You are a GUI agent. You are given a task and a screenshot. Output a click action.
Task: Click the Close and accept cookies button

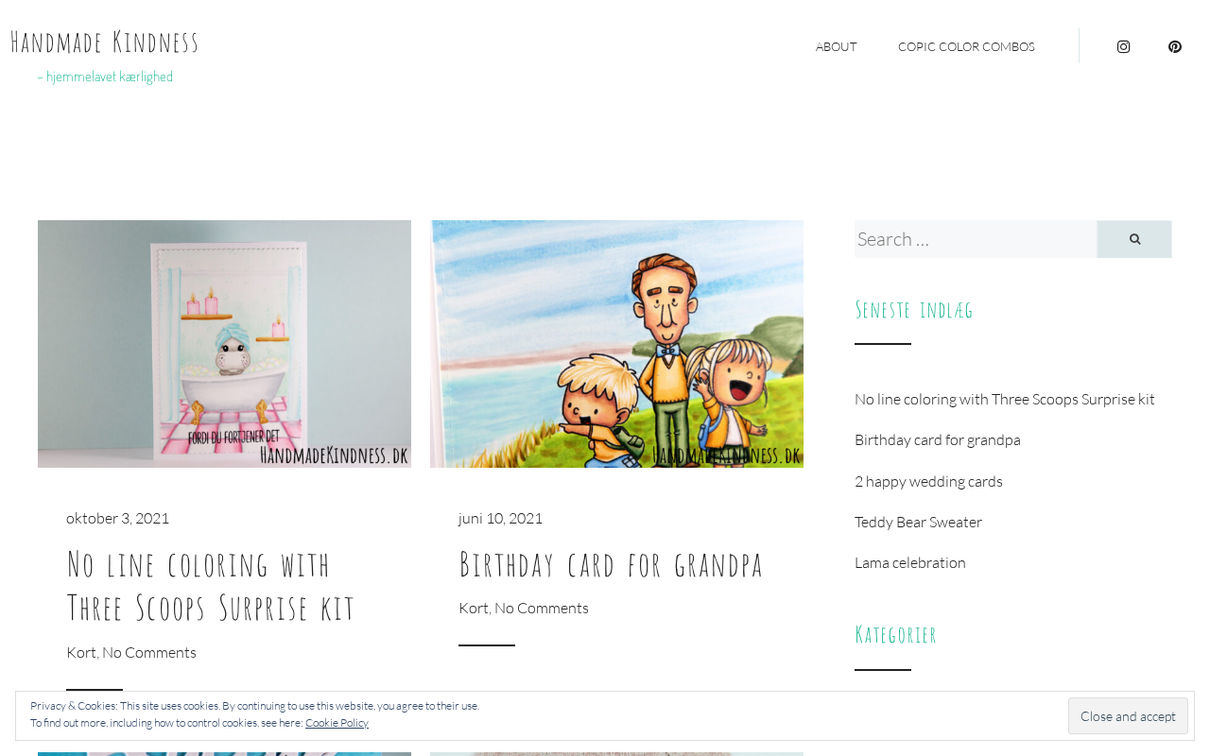click(x=1128, y=716)
